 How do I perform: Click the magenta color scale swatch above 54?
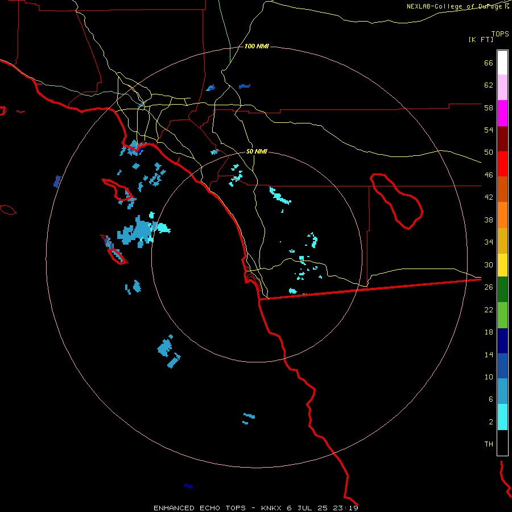[x=502, y=113]
